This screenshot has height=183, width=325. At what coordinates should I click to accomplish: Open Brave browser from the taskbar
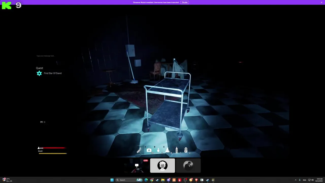(x=196, y=180)
